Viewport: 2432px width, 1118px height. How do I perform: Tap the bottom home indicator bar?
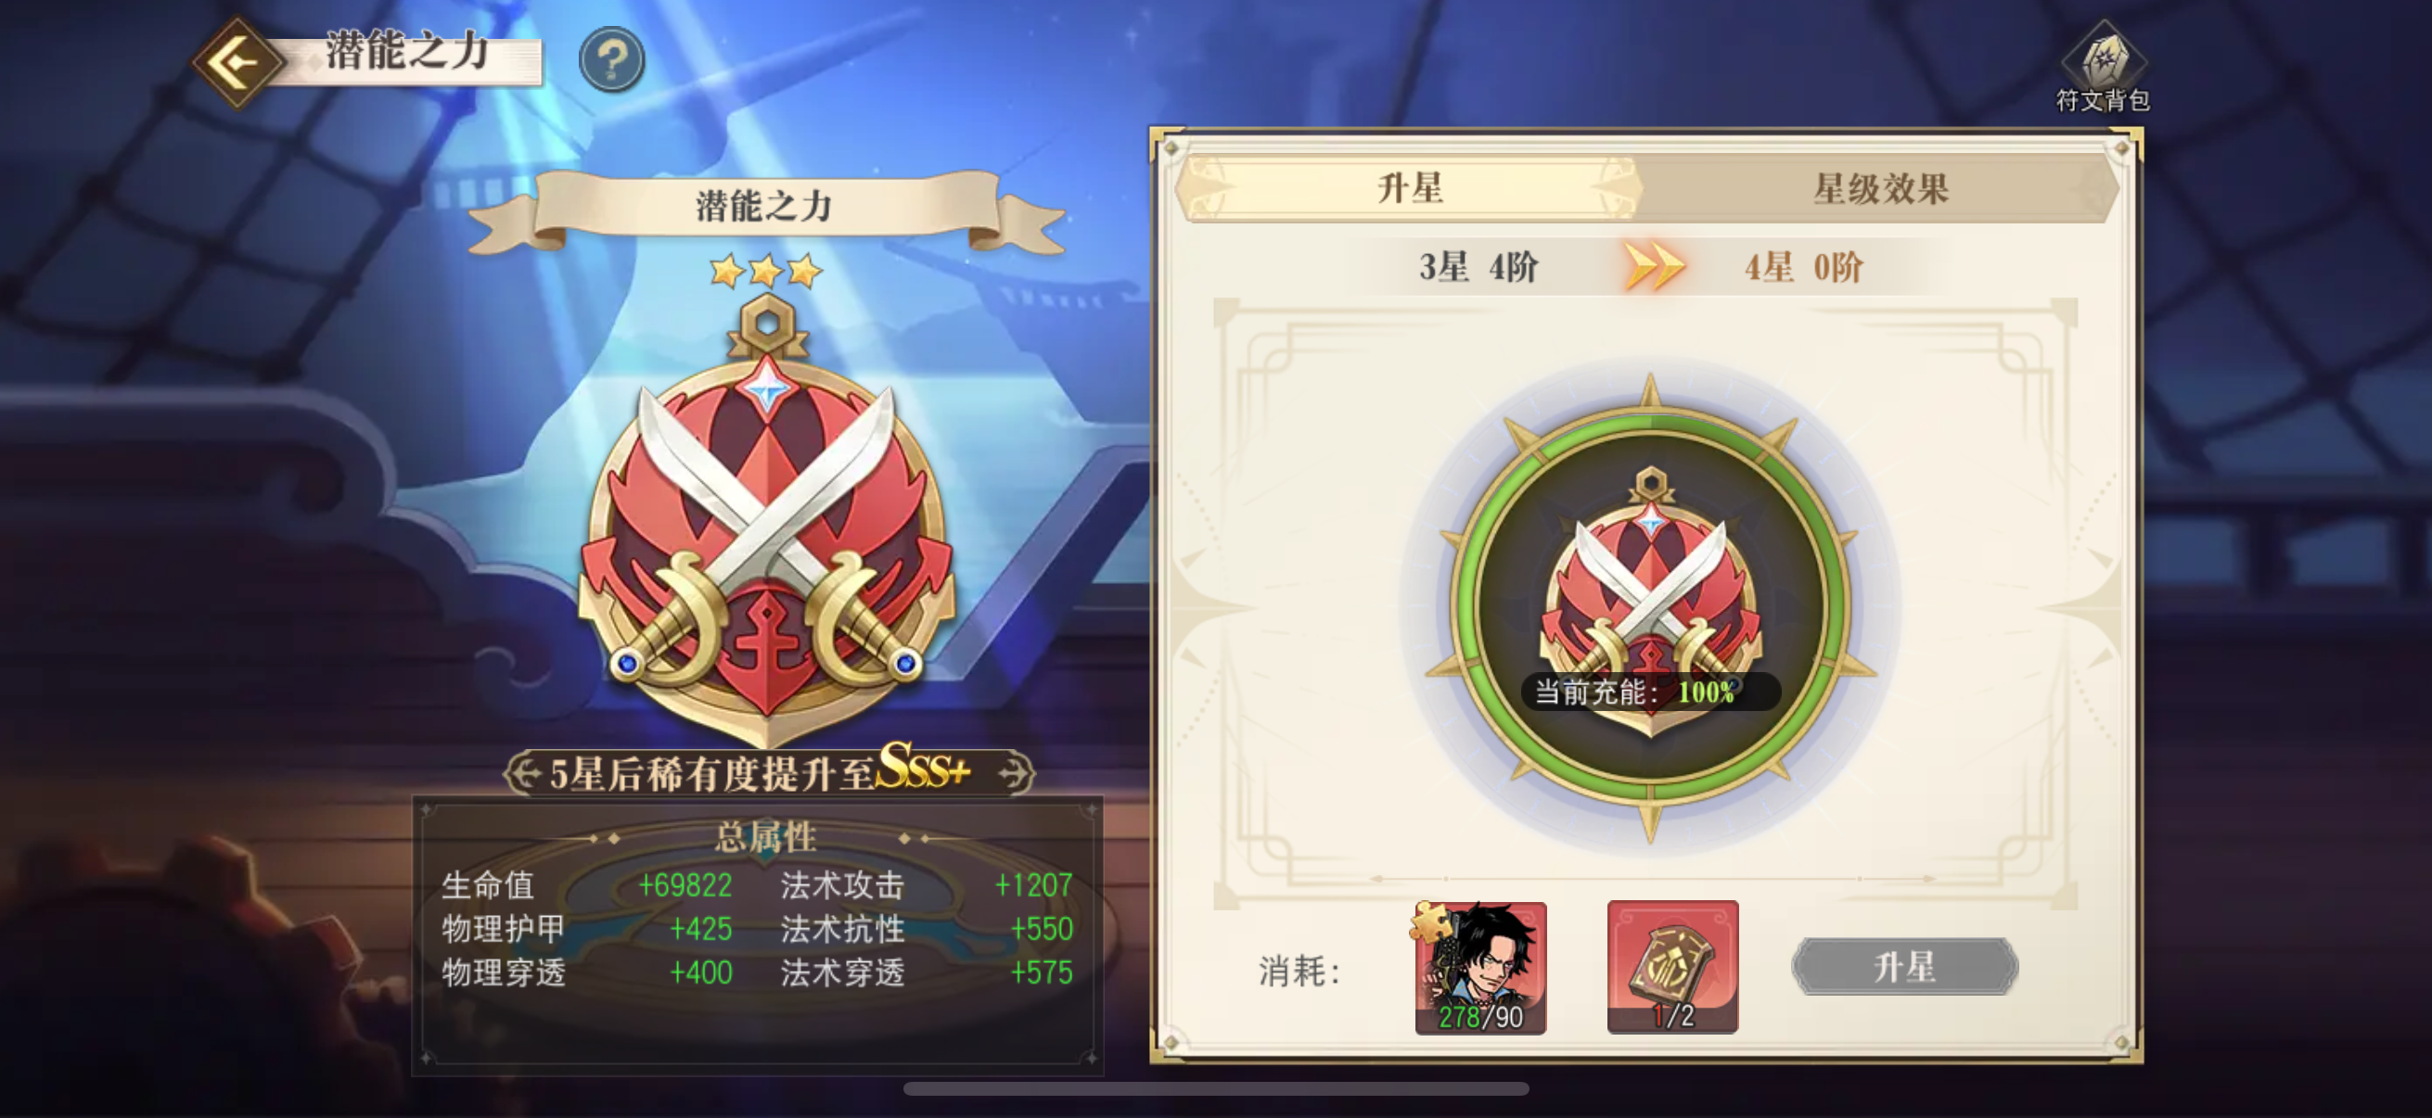[x=1216, y=1088]
